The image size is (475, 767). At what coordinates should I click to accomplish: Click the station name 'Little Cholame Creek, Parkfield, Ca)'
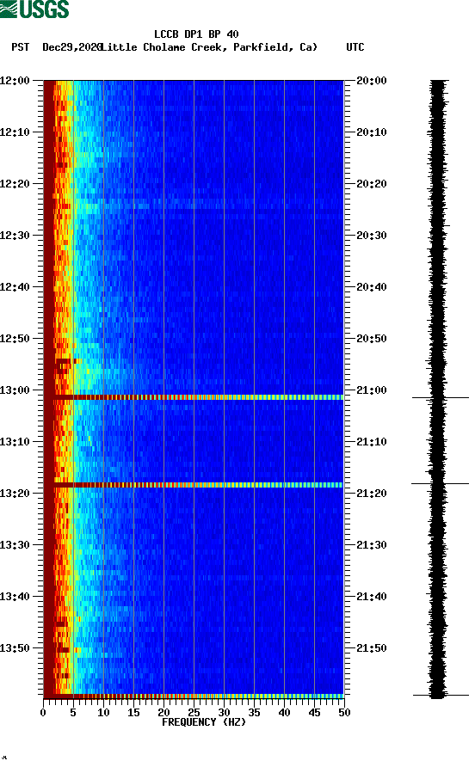point(209,47)
